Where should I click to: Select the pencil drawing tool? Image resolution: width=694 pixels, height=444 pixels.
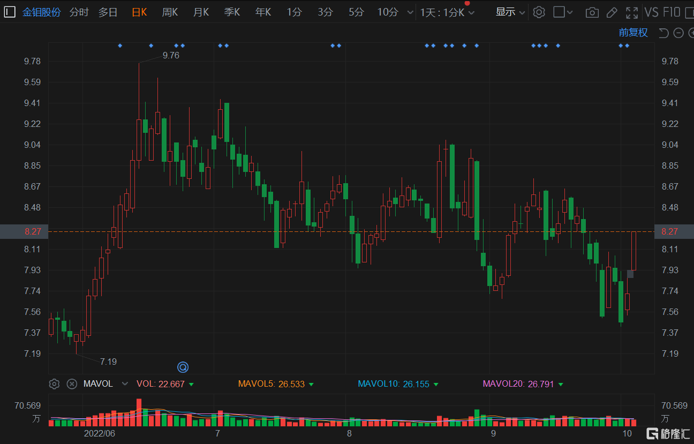pyautogui.click(x=612, y=12)
